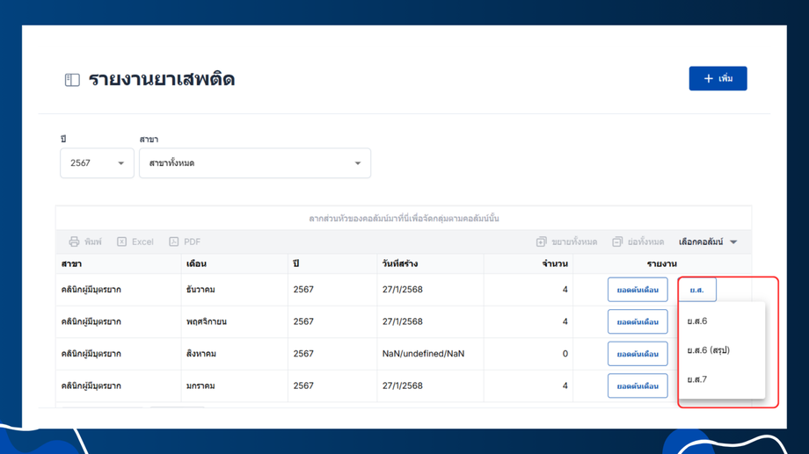The height and width of the screenshot is (454, 809).
Task: Click ย่อทั้งหมด collapse all icon
Action: tap(617, 241)
